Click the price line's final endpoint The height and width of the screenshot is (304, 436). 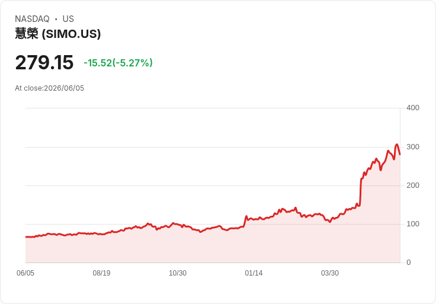pyautogui.click(x=400, y=154)
